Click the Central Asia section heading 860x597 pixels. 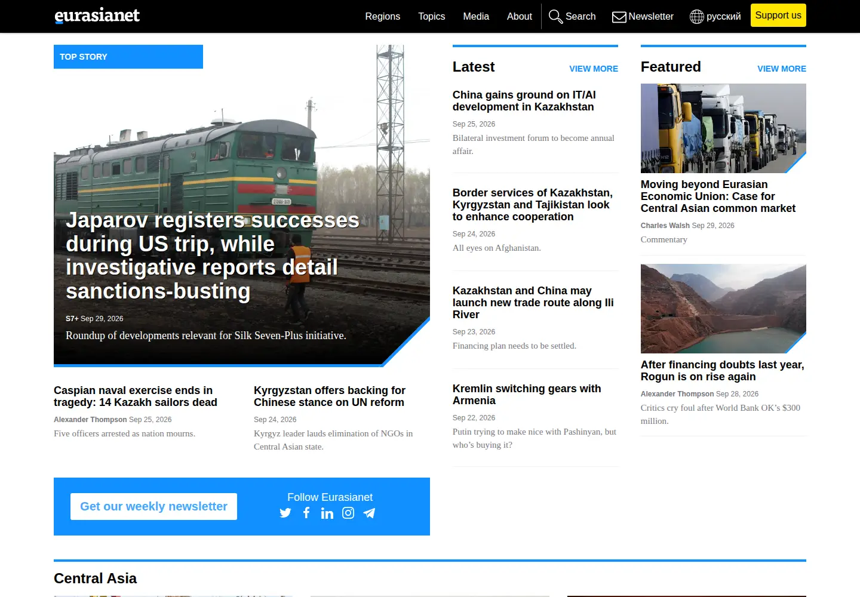[95, 578]
